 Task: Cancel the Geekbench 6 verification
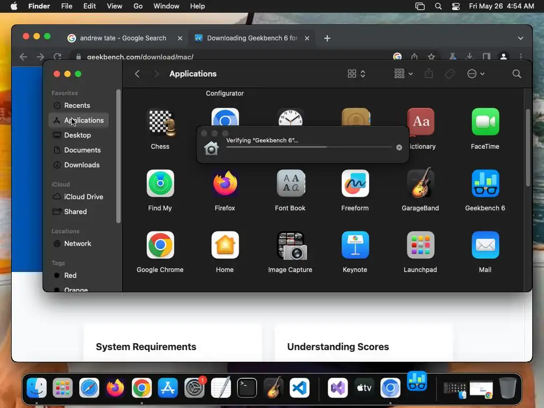pos(399,147)
